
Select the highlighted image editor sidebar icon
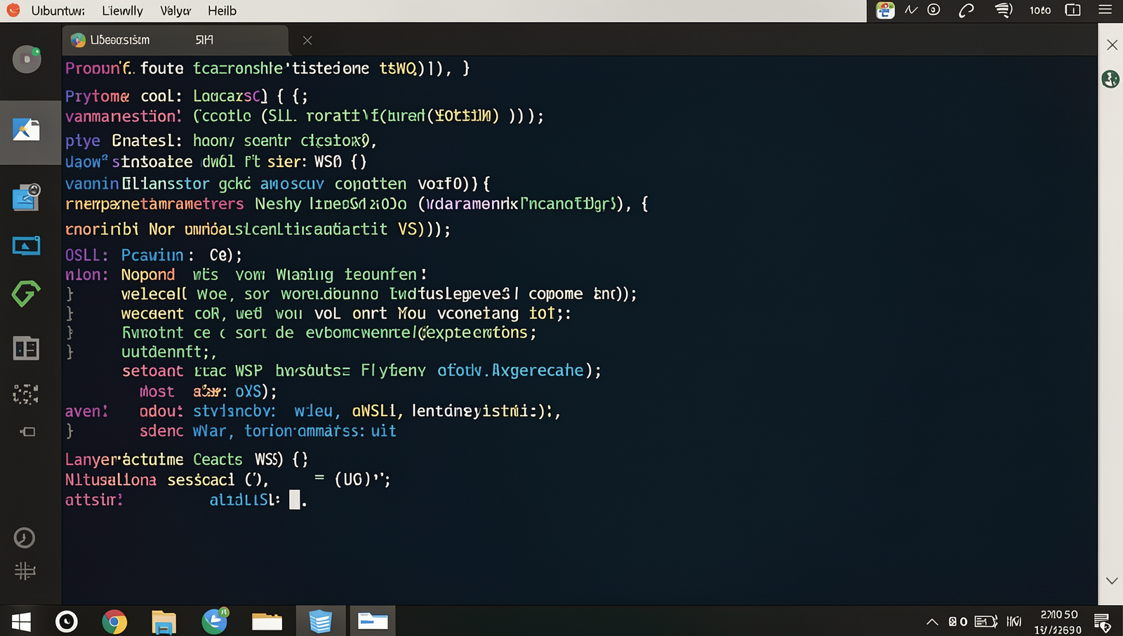coord(26,130)
